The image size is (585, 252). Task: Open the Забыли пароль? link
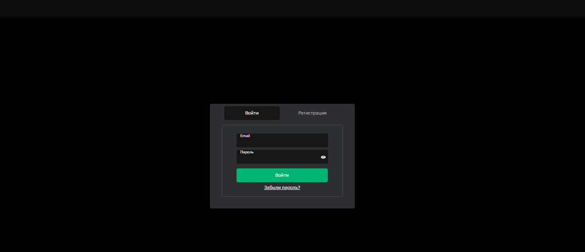(282, 187)
